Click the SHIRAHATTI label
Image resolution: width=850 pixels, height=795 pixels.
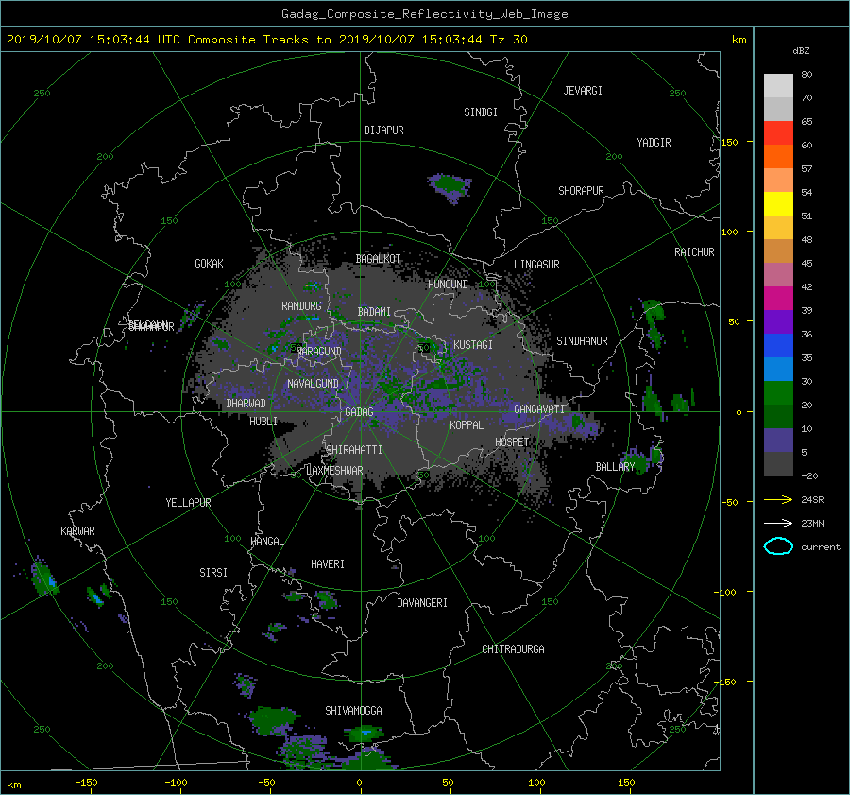354,450
